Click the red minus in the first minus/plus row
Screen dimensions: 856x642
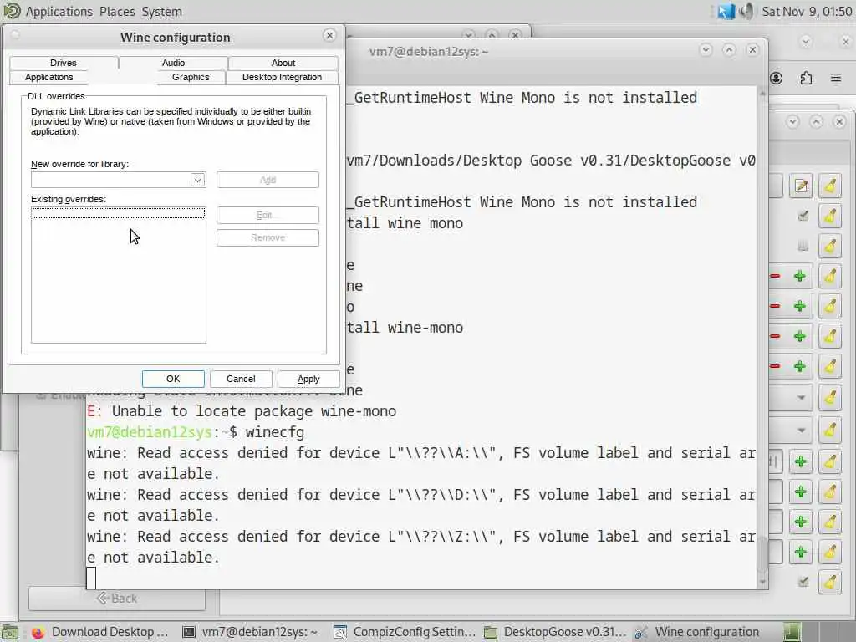(775, 276)
